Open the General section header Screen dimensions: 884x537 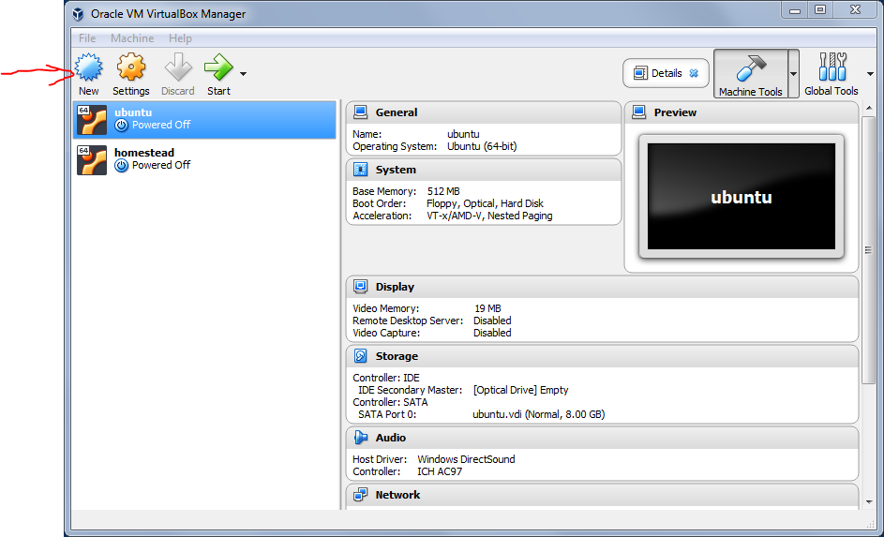[484, 112]
